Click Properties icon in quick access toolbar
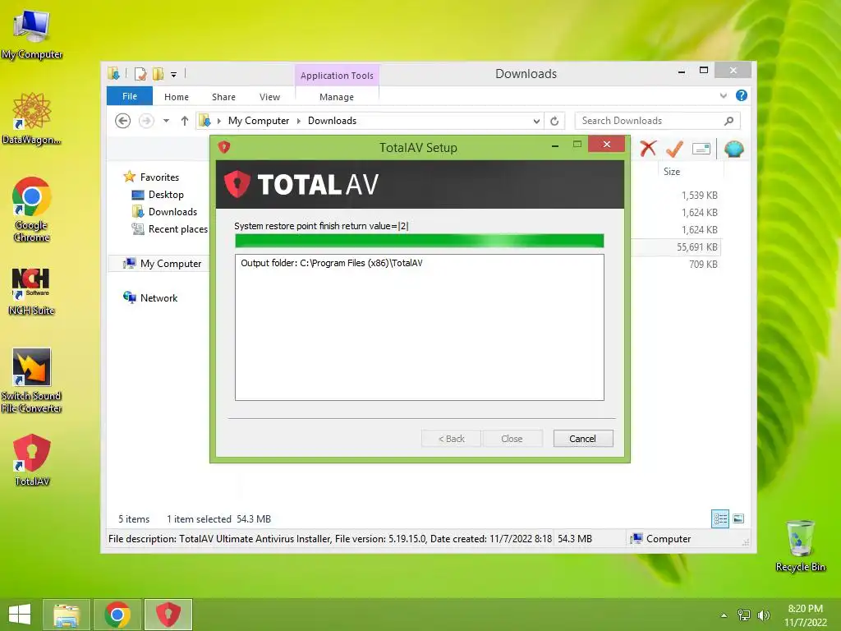 (x=140, y=74)
